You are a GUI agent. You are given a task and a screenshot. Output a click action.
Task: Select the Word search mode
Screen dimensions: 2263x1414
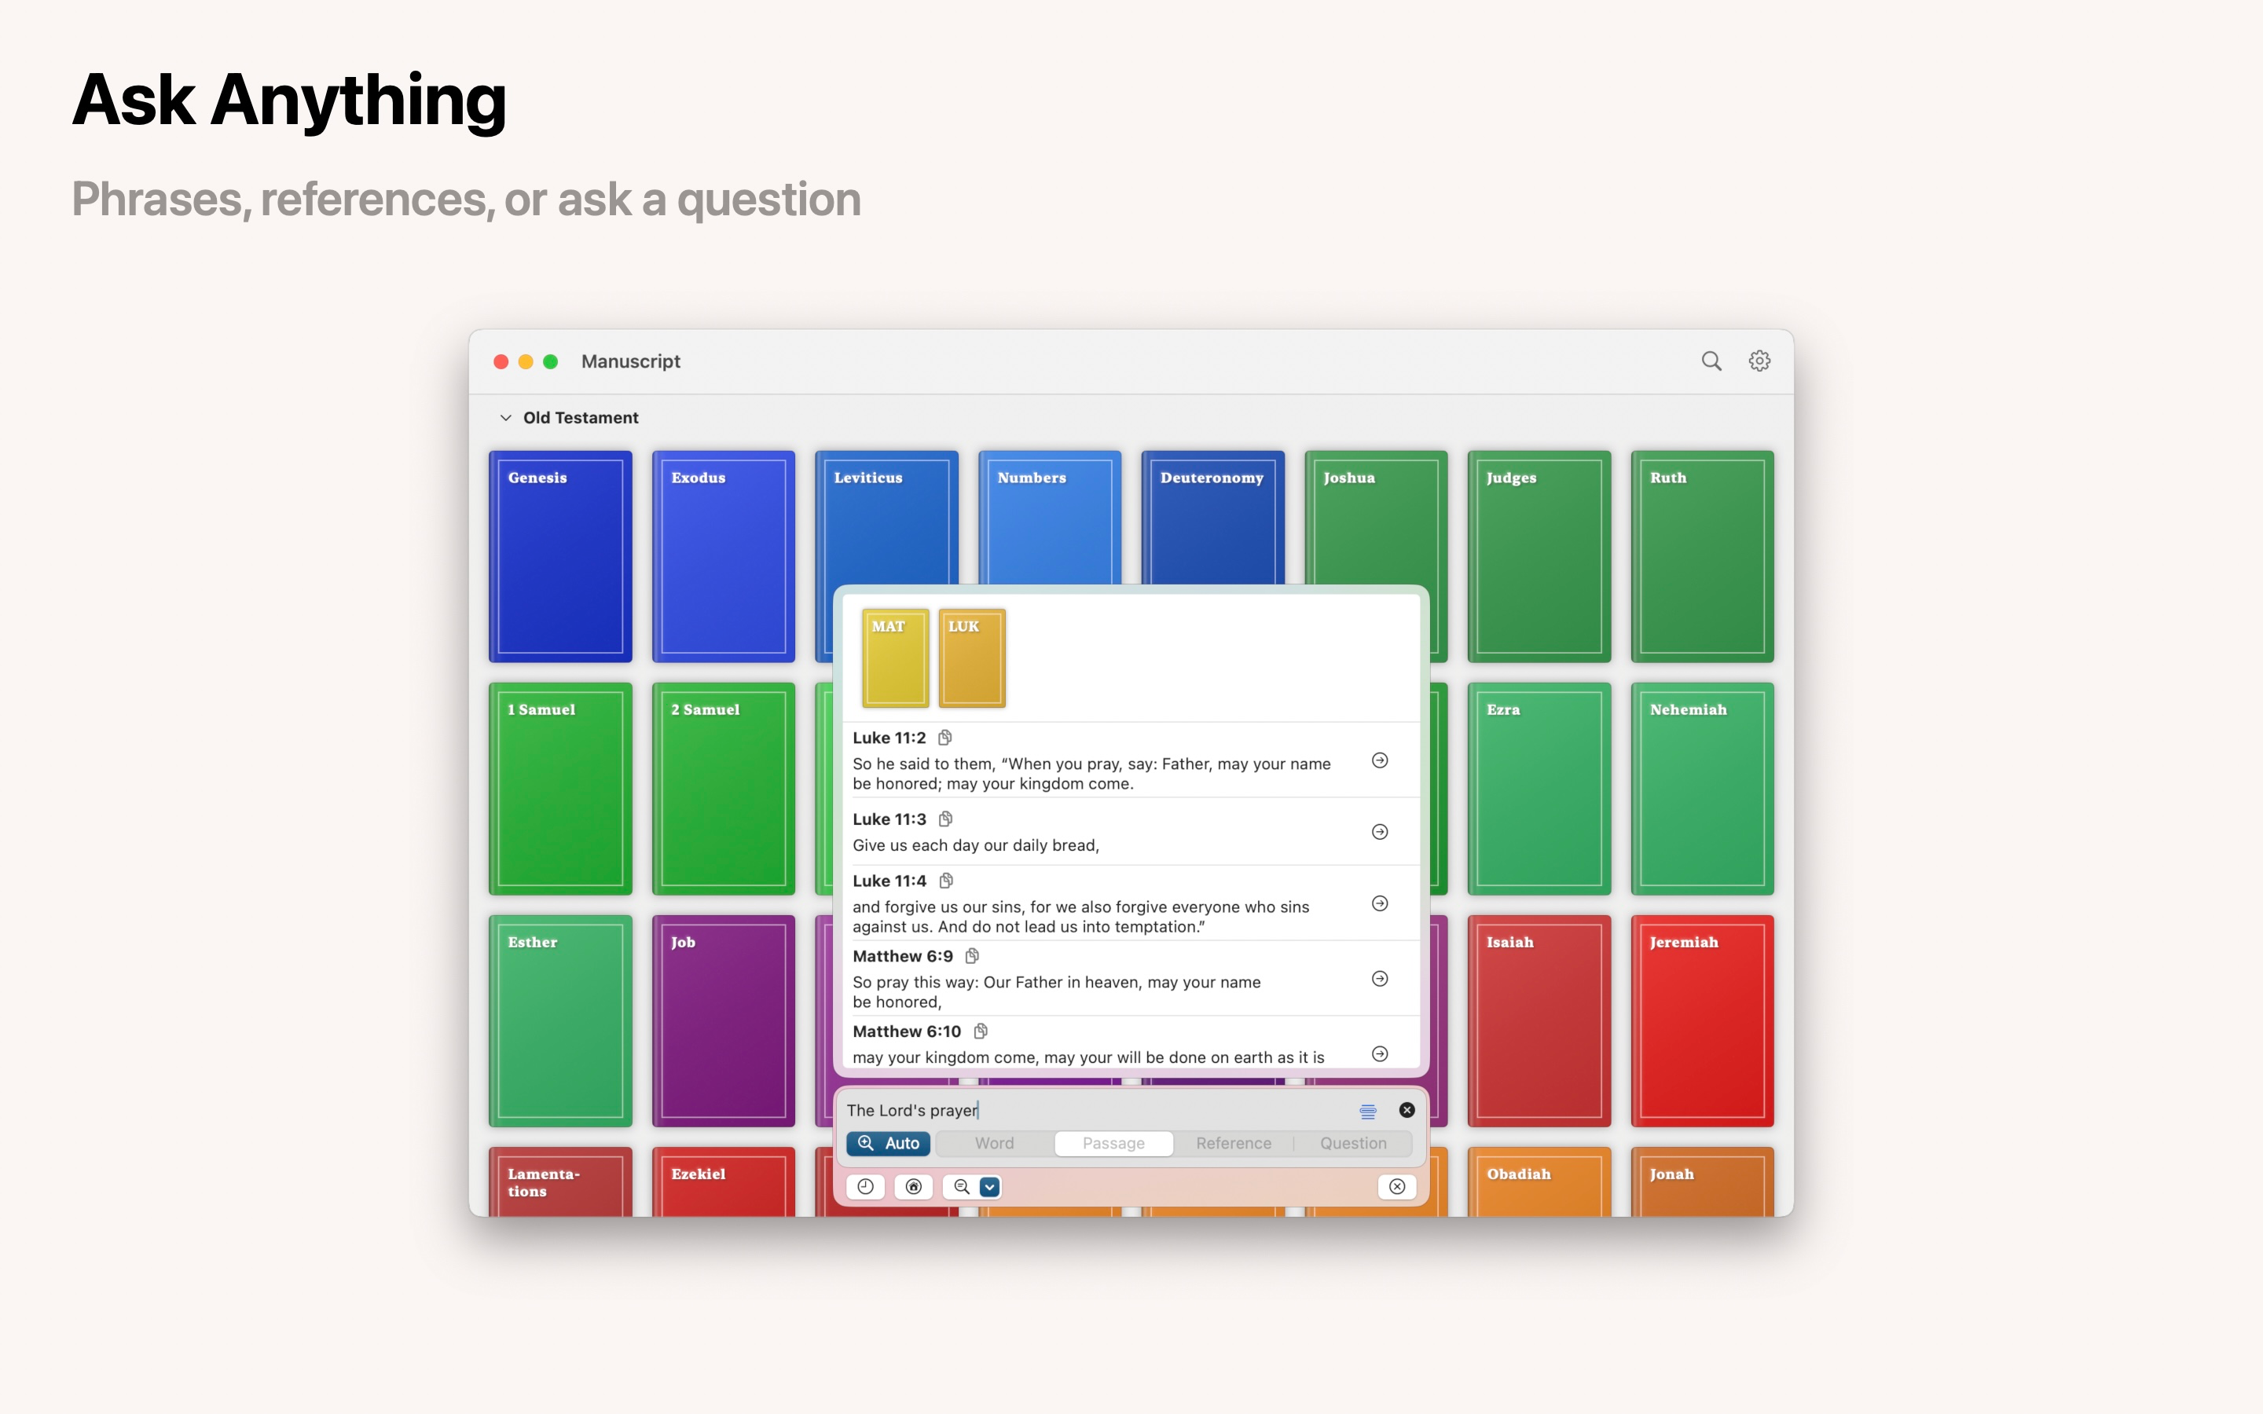pyautogui.click(x=994, y=1144)
